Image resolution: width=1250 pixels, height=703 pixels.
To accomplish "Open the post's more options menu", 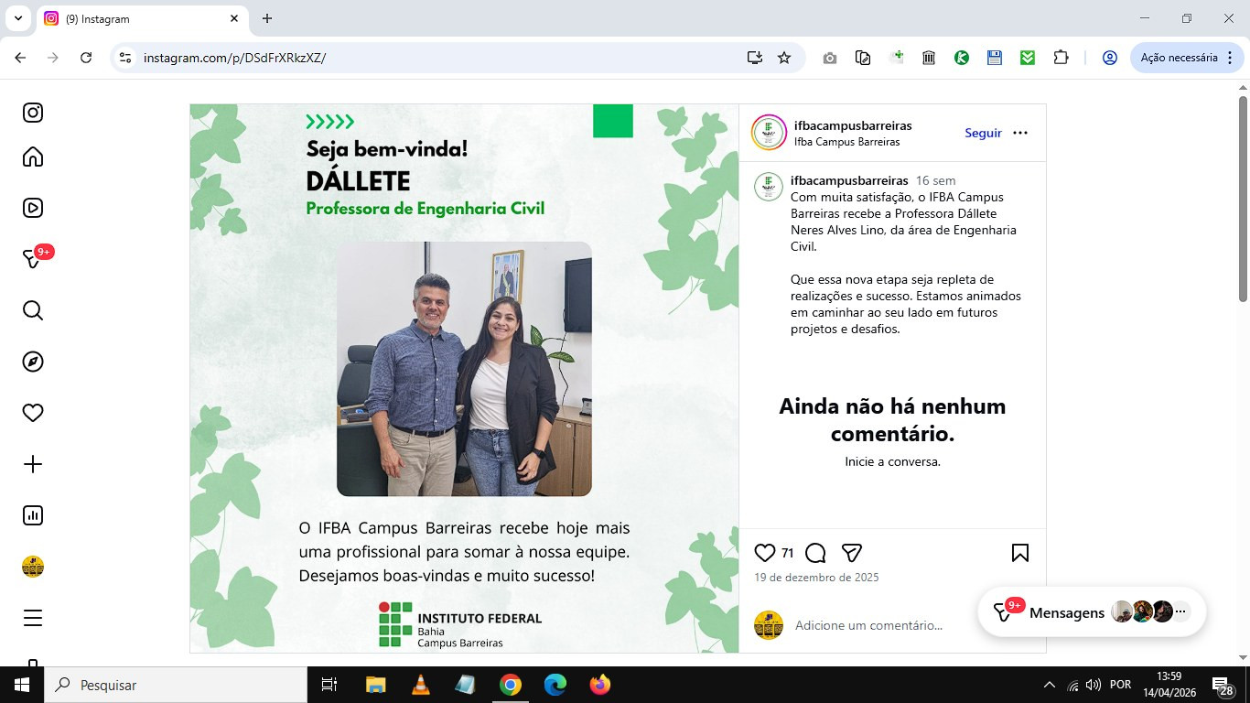I will click(1020, 133).
